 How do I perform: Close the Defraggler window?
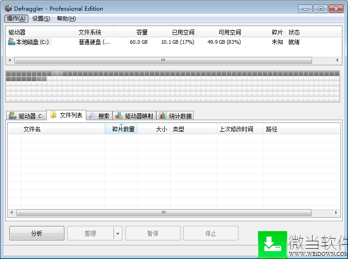coord(336,9)
